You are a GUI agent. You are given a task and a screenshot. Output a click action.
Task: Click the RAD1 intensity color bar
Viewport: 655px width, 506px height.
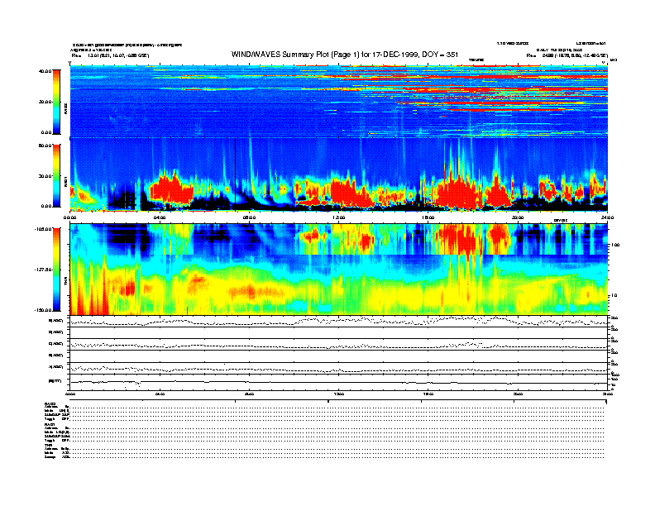(56, 176)
